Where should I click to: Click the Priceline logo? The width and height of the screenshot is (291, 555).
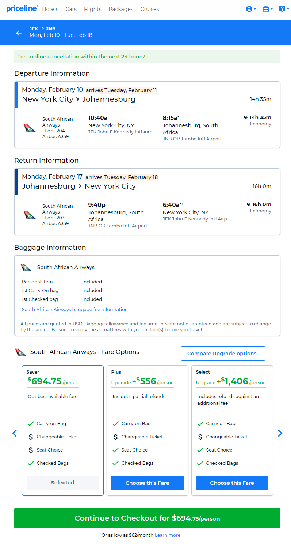[x=22, y=9]
